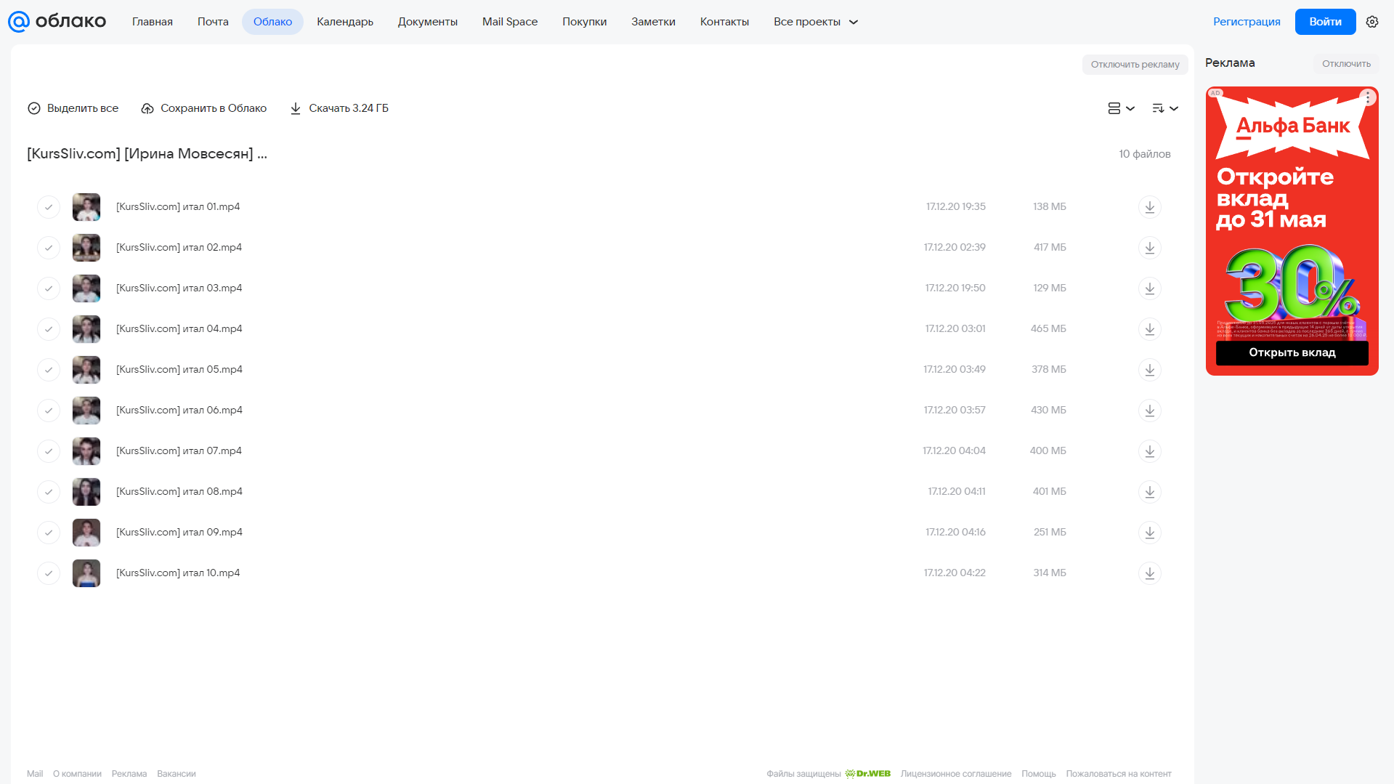Screen dimensions: 1394x784
Task: Check the checkbox for итал 02.mp4
Action: (49, 248)
